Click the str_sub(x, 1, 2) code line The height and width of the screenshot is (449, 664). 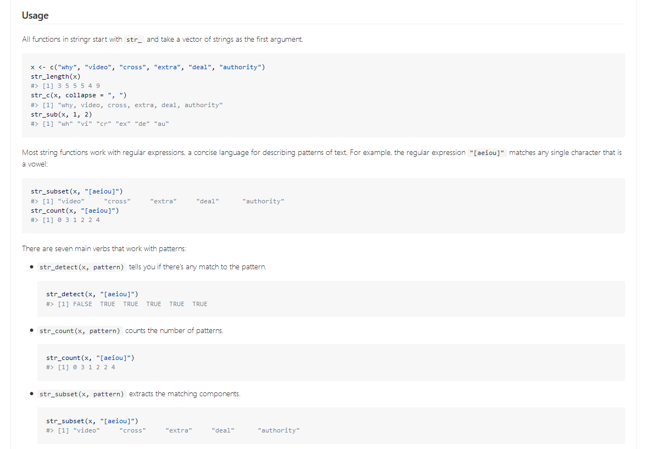[61, 114]
